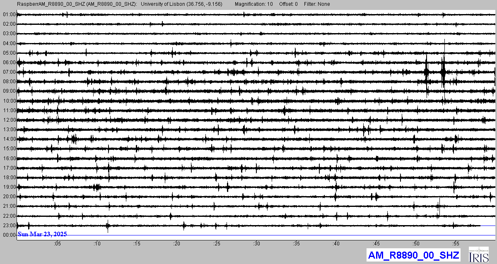This screenshot has height=264, width=497.
Task: Click the 02:00 hour label
Action: (x=9, y=24)
